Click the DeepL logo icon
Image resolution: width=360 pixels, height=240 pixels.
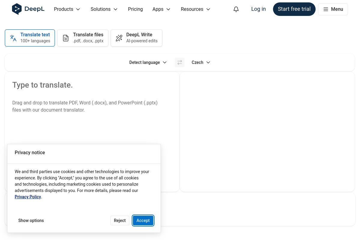(x=17, y=9)
